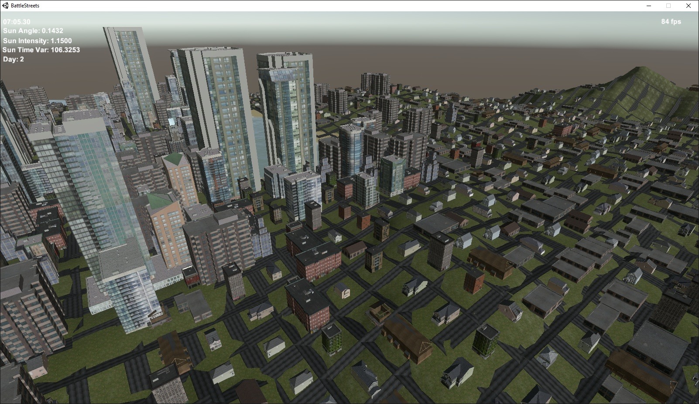Click the Unity logo in title bar

pyautogui.click(x=5, y=6)
